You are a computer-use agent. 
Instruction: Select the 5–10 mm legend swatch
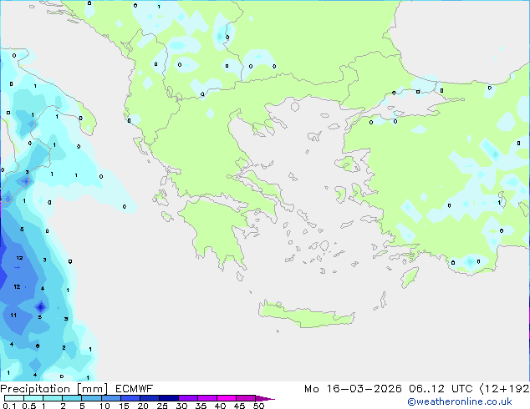pos(92,398)
